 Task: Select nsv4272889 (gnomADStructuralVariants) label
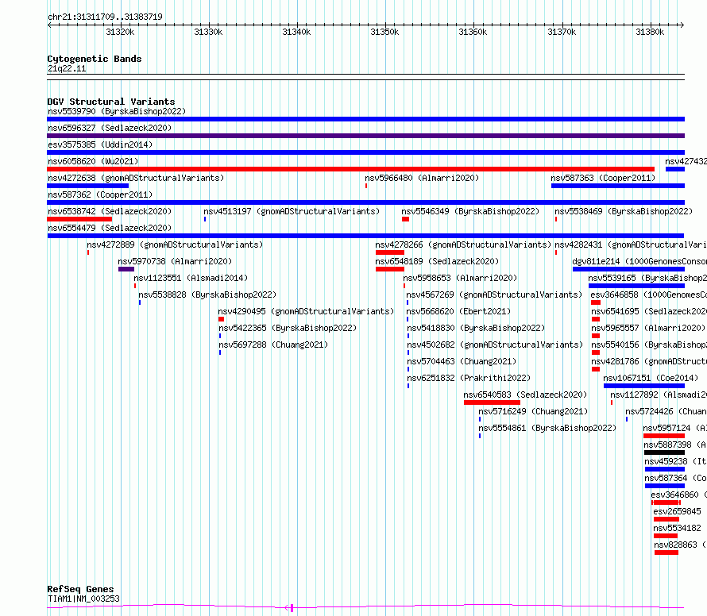coord(175,244)
